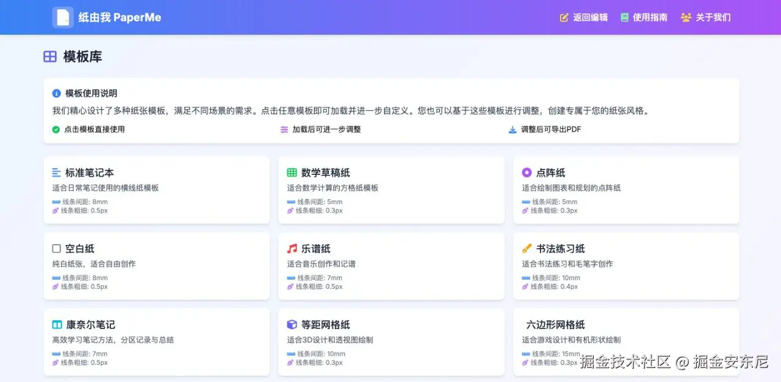Image resolution: width=781 pixels, height=382 pixels.
Task: Load the 康奈尔笔记 template card
Action: point(156,342)
